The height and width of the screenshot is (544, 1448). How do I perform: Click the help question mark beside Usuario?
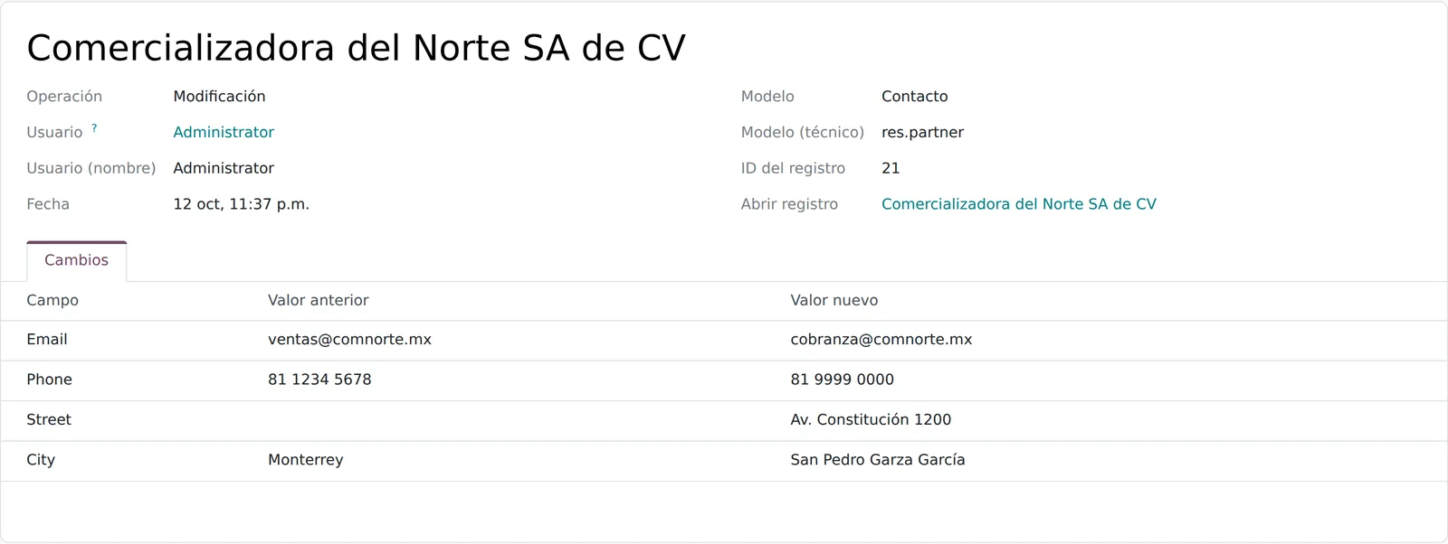(94, 128)
